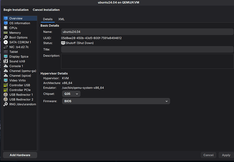Viewport: 234px width, 162px height.
Task: Select the Channel (spice) label
Action: [20, 75]
